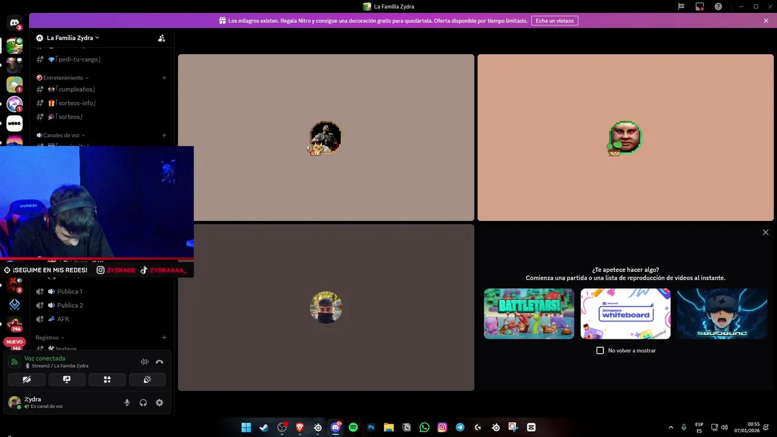
Task: Open the MOBO server icon
Action: click(15, 123)
